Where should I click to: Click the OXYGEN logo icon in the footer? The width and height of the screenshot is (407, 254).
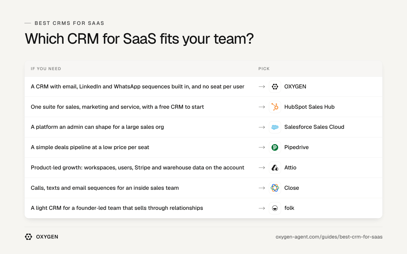coord(28,237)
